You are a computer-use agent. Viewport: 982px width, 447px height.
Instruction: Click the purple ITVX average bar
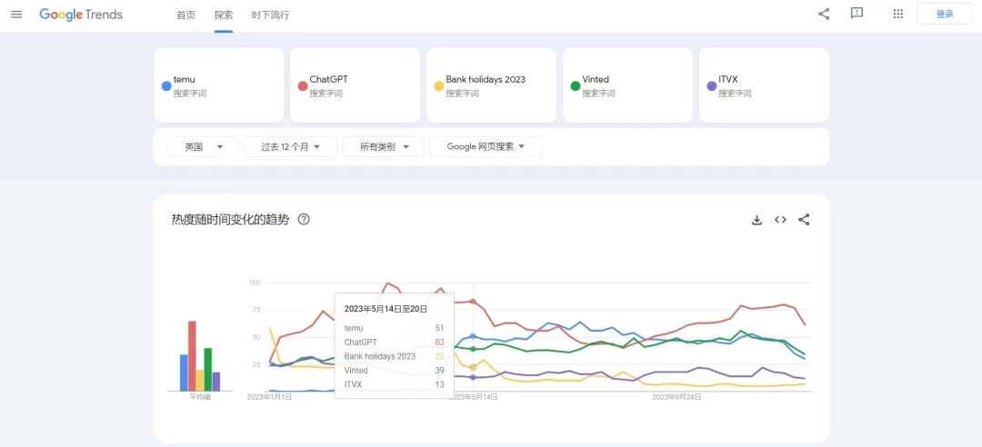tap(216, 382)
